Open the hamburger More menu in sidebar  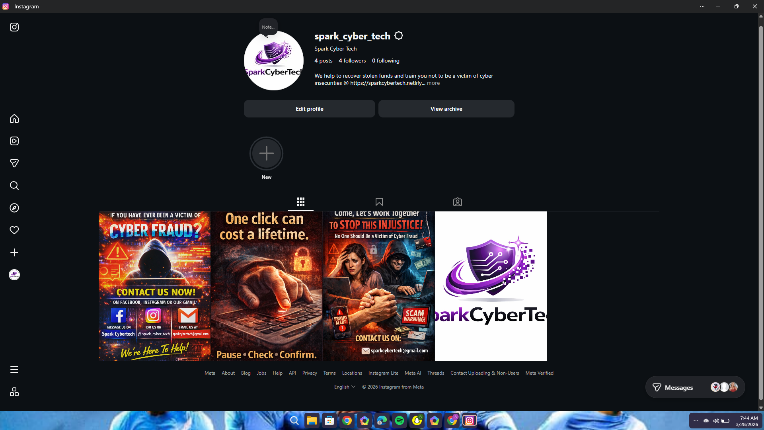(14, 369)
